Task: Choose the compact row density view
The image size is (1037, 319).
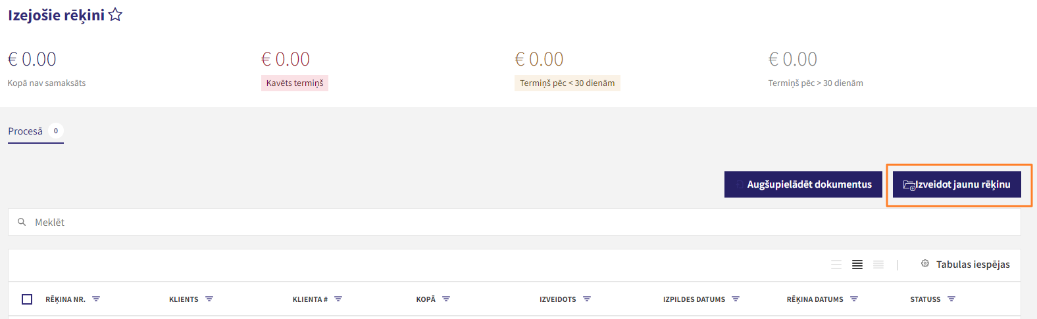Action: pos(878,265)
